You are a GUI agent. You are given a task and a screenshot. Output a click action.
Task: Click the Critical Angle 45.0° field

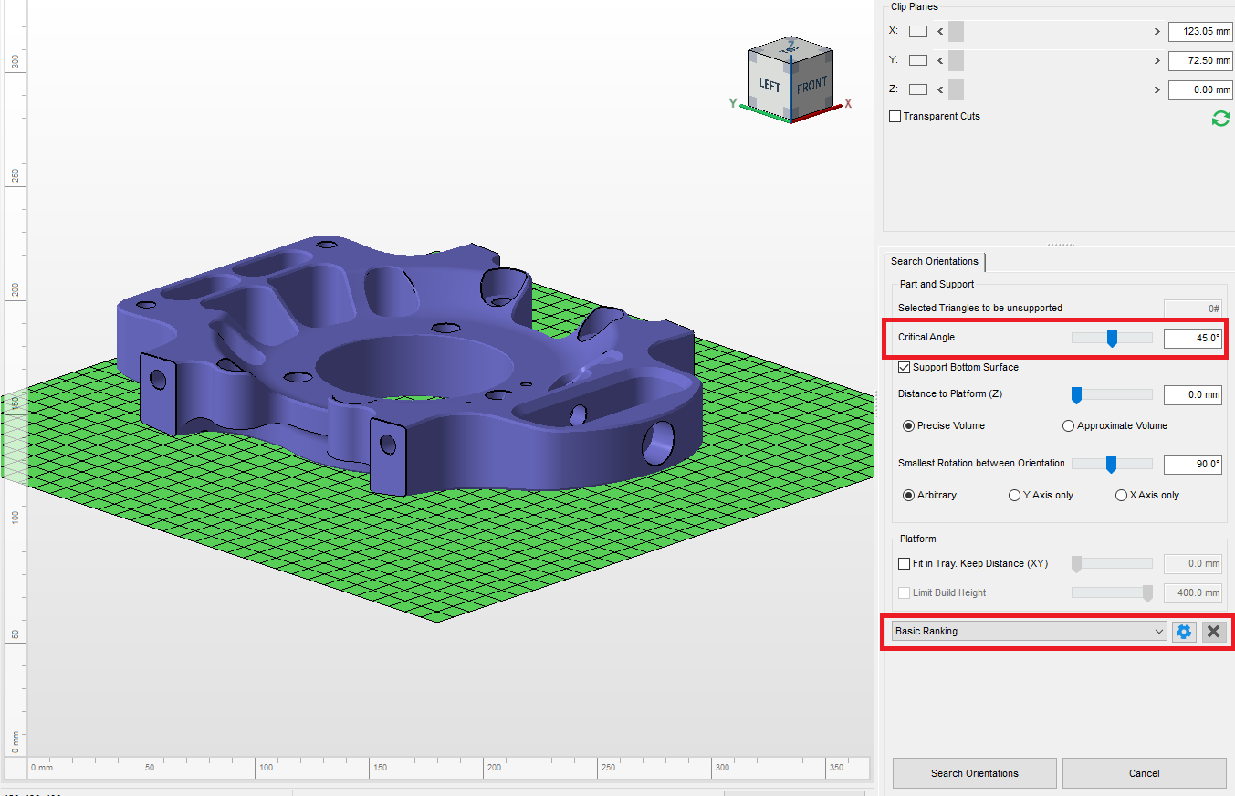[x=1192, y=338]
